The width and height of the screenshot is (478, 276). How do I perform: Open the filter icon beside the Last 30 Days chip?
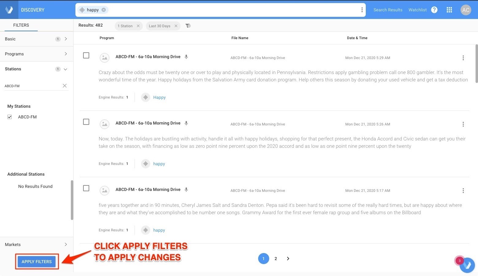tap(188, 26)
